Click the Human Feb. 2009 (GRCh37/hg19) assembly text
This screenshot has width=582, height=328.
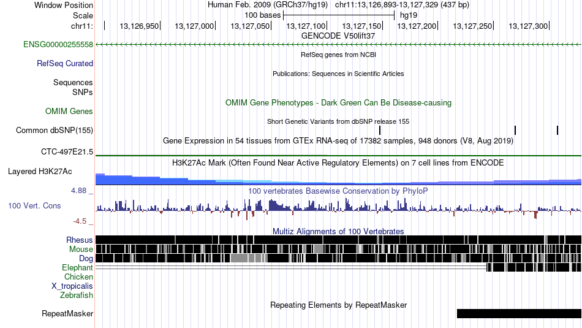pyautogui.click(x=268, y=5)
